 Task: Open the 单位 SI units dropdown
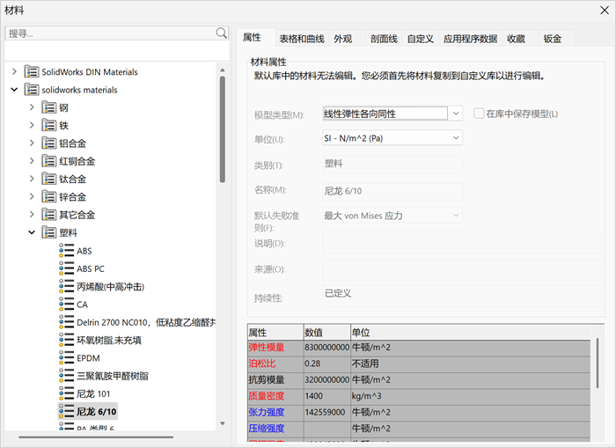coord(456,138)
